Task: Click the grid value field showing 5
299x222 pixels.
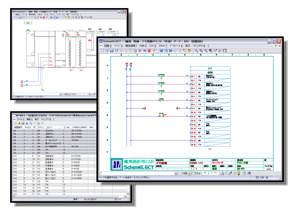Action: [x=205, y=173]
